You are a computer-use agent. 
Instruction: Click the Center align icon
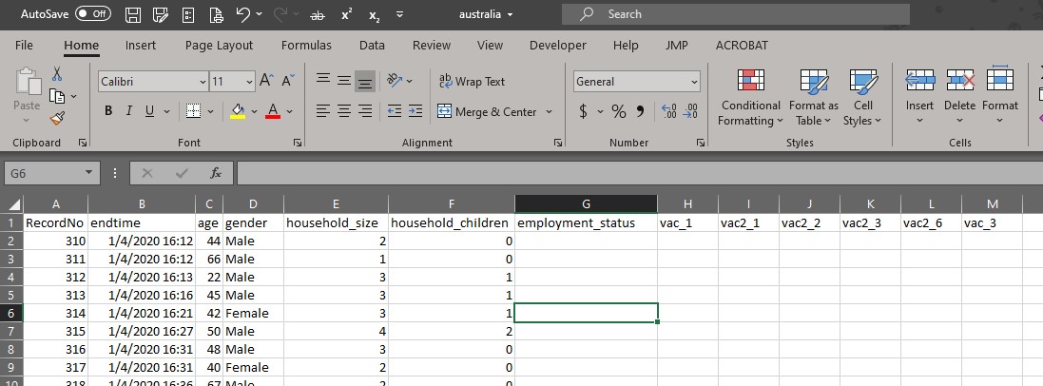pyautogui.click(x=344, y=111)
